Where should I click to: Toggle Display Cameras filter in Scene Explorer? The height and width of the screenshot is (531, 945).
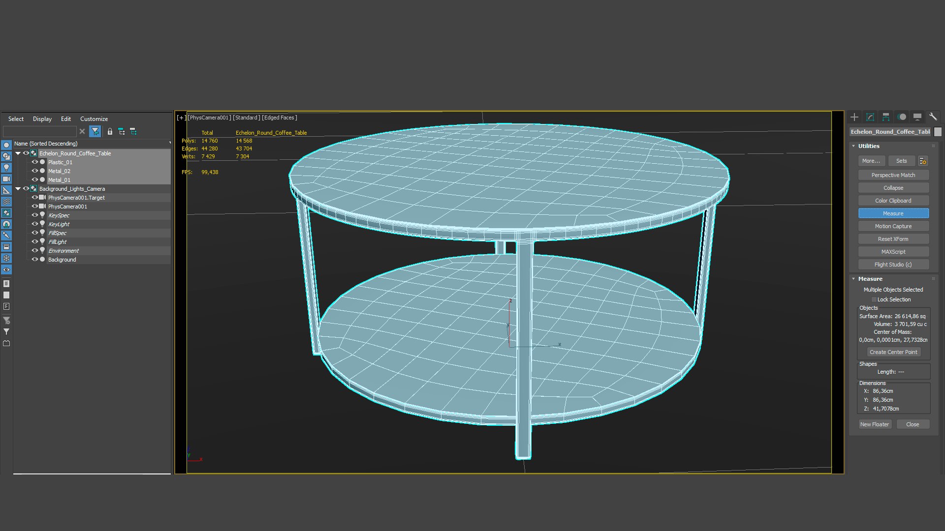pos(6,179)
